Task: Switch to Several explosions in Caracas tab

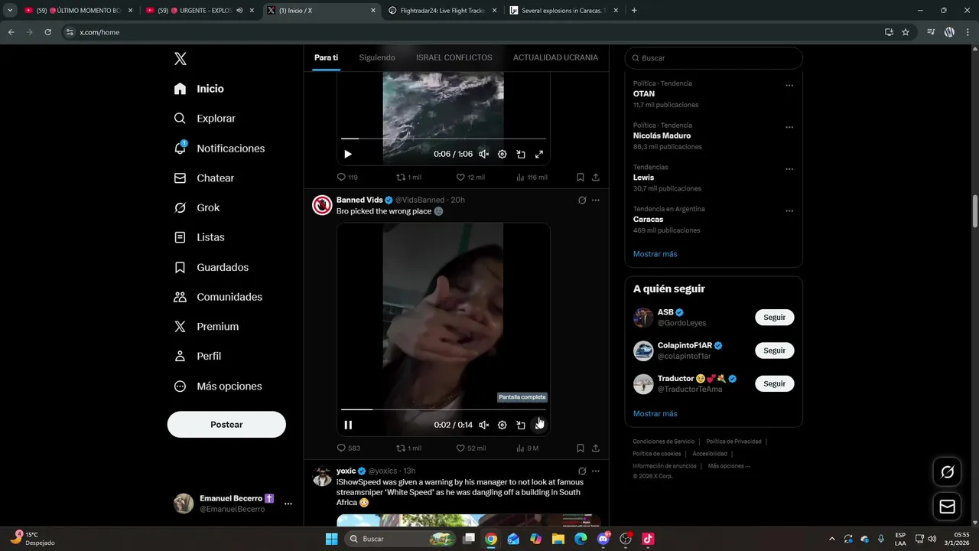Action: point(564,11)
